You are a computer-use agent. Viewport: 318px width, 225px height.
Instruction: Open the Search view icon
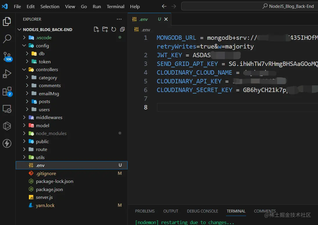coord(7,38)
